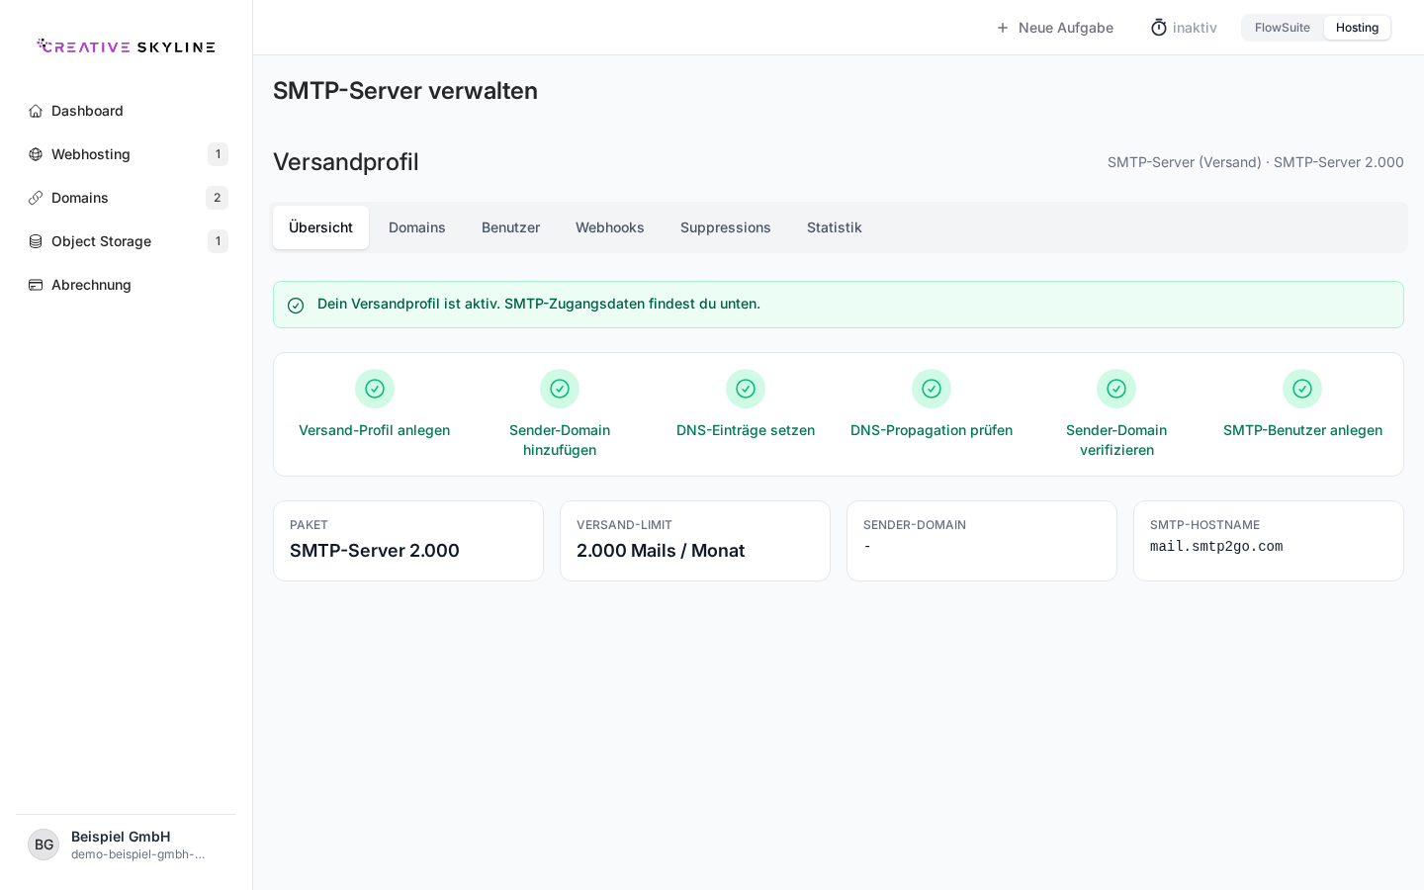Image resolution: width=1424 pixels, height=890 pixels.
Task: Click the Webhosting count badge 1
Action: click(x=218, y=154)
